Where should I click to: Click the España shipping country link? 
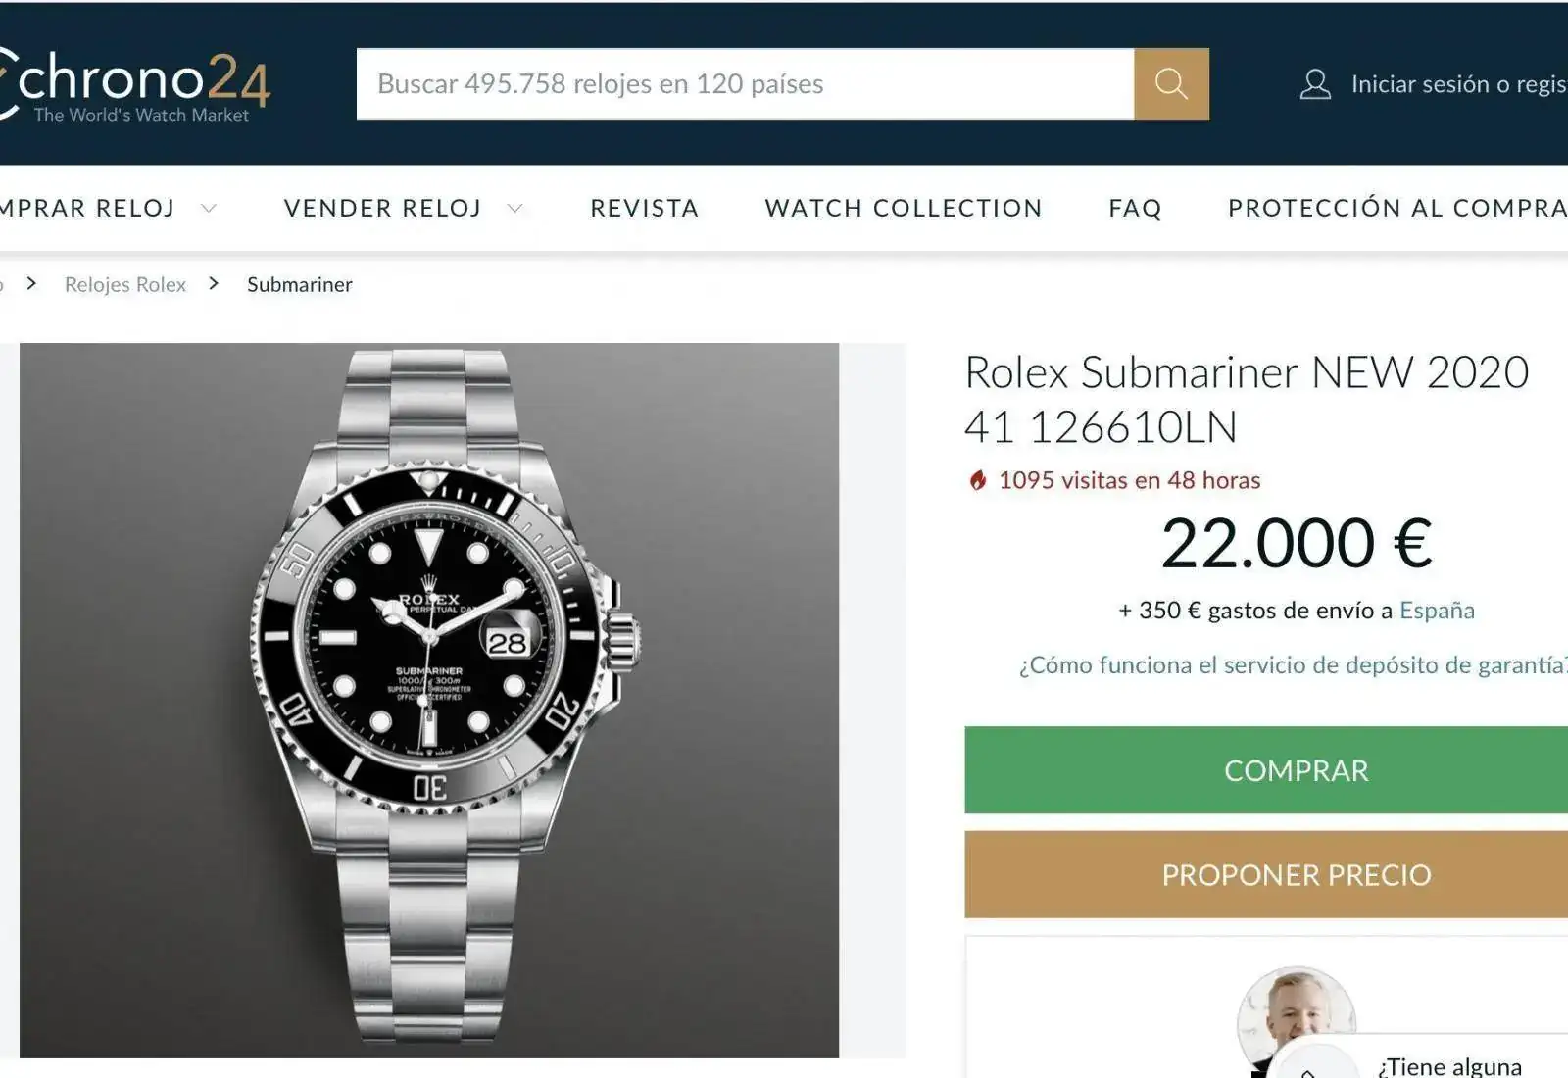(x=1437, y=611)
